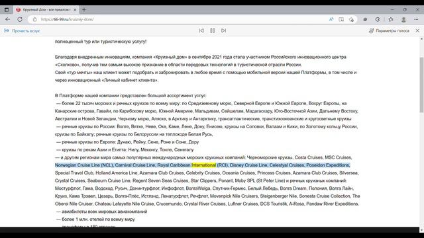Switch to the Круизный Дом tab
The image size is (424, 238).
[x=46, y=10]
